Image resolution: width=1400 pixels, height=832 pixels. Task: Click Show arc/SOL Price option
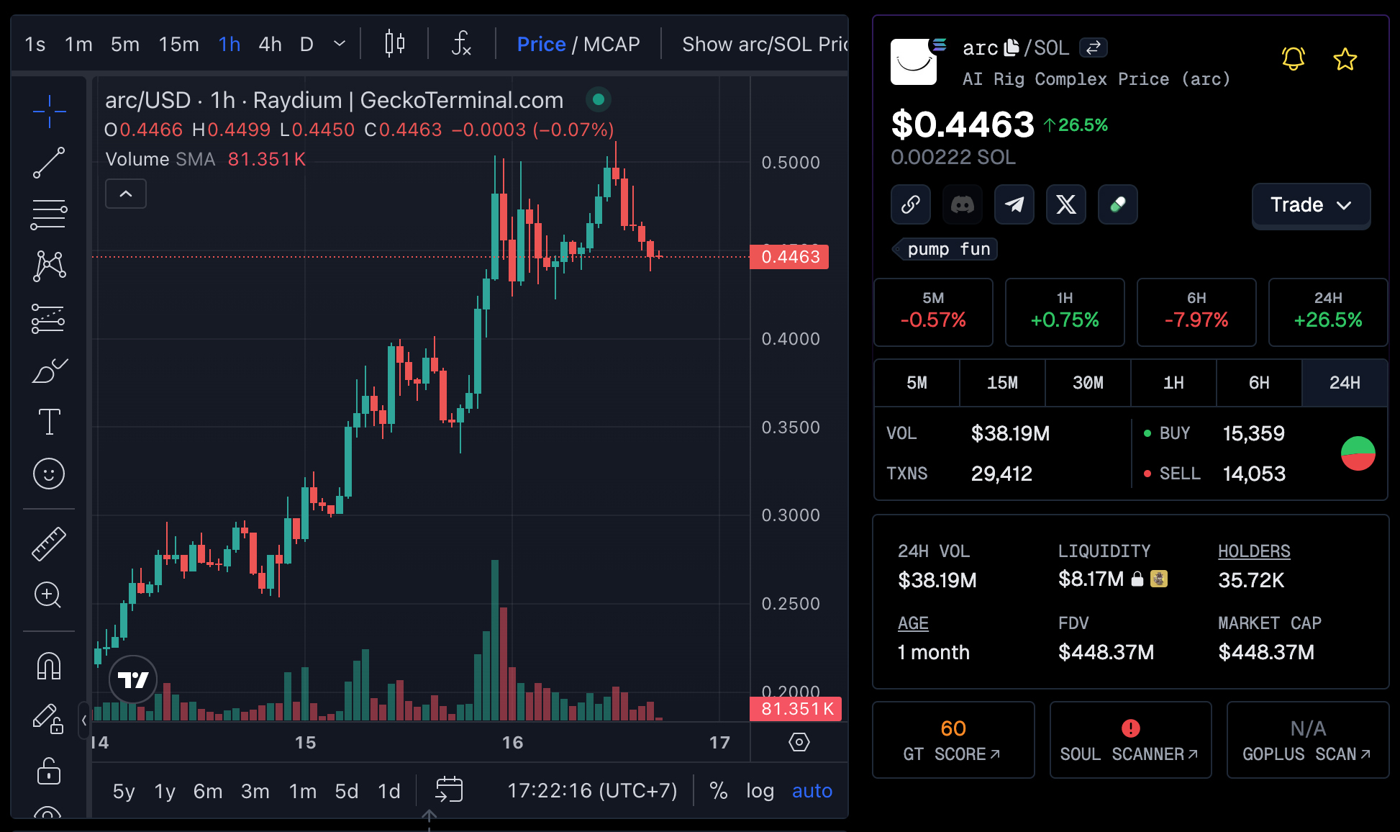click(x=765, y=44)
